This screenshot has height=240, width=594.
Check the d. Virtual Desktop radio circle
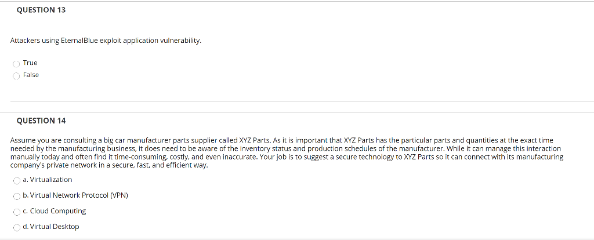pyautogui.click(x=16, y=227)
